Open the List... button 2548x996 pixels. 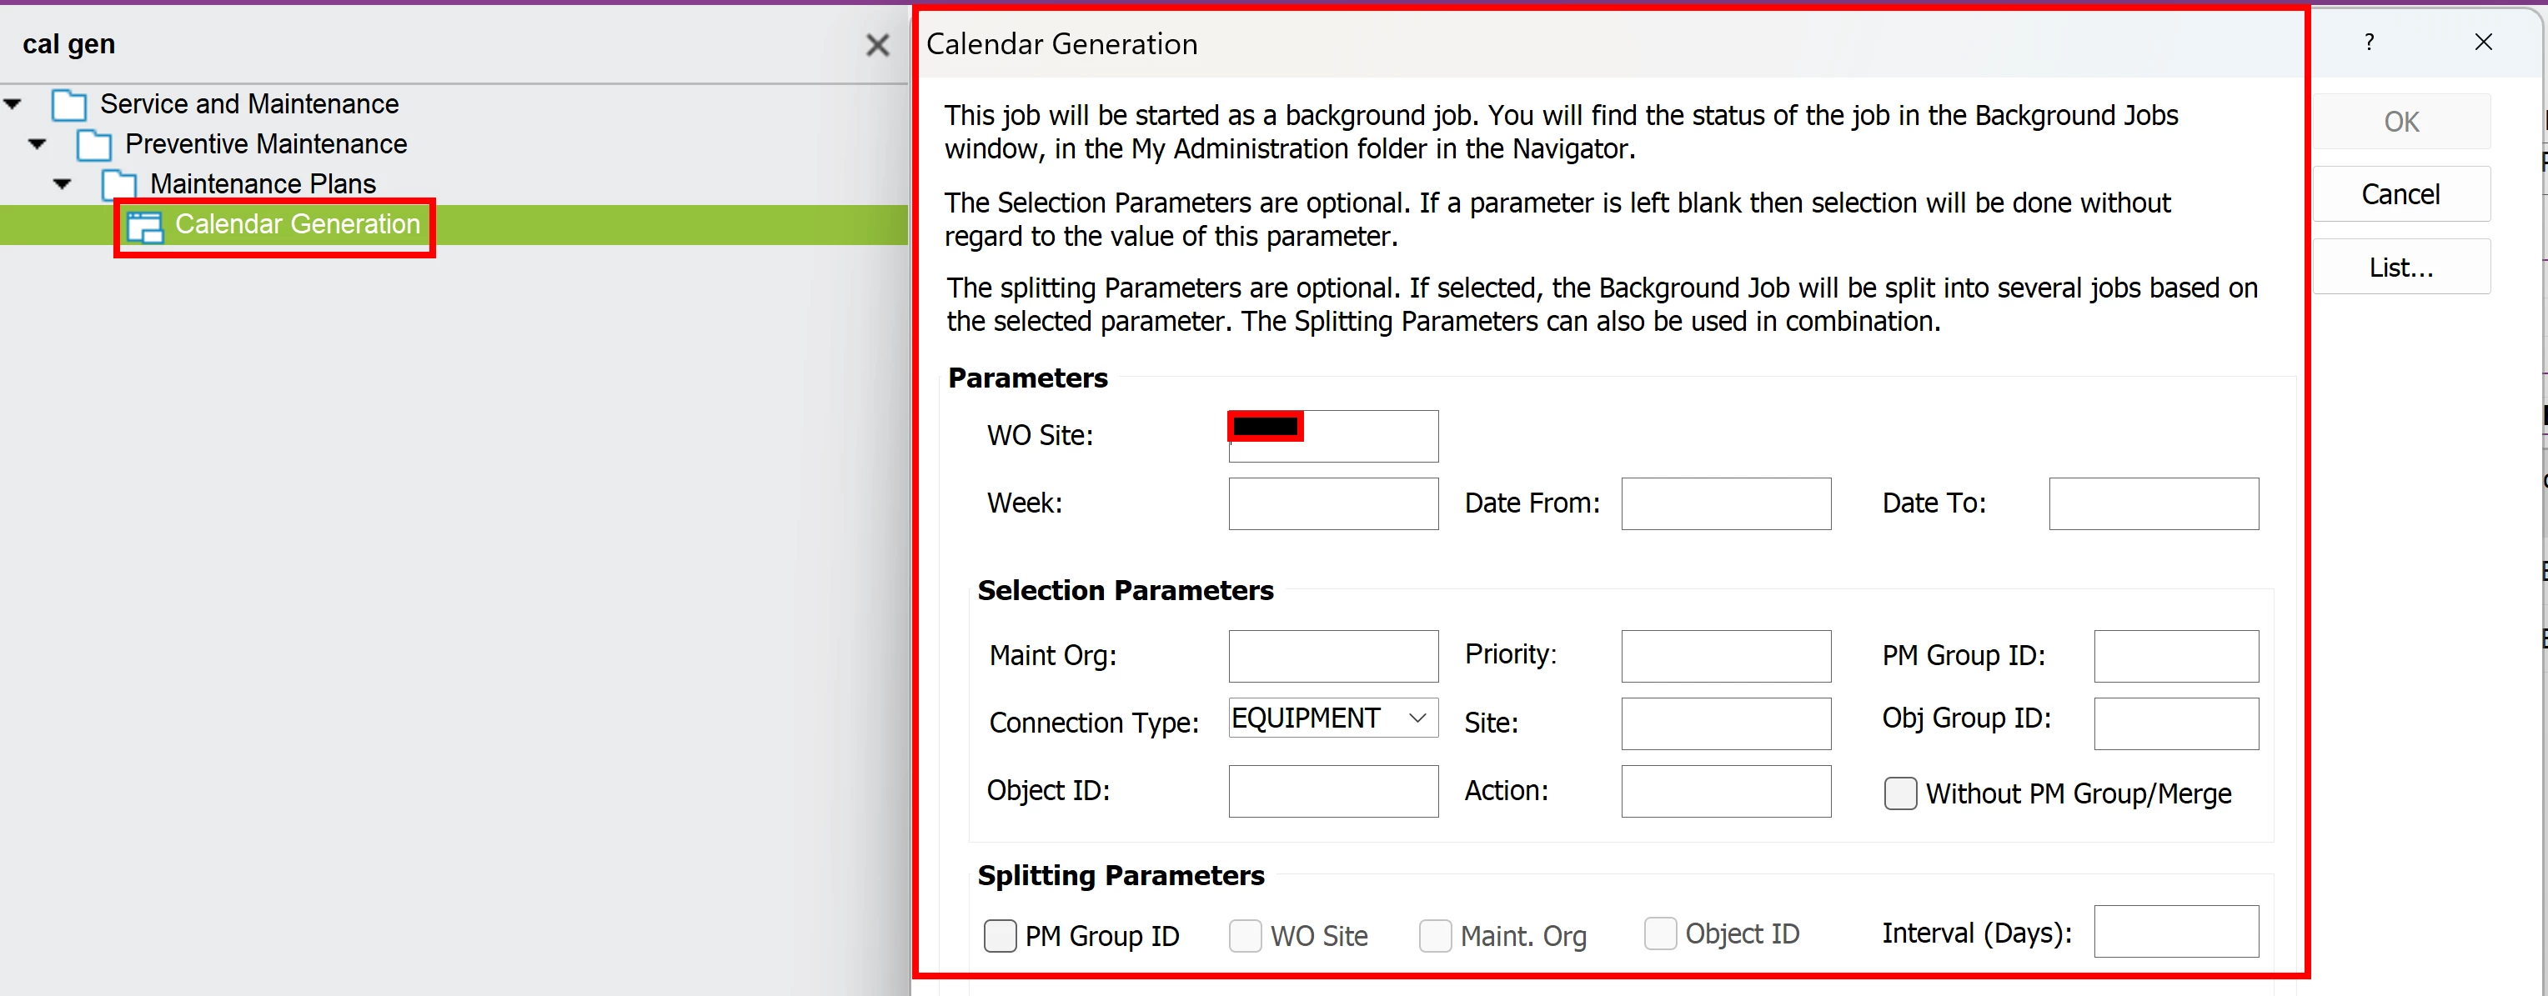[2400, 267]
